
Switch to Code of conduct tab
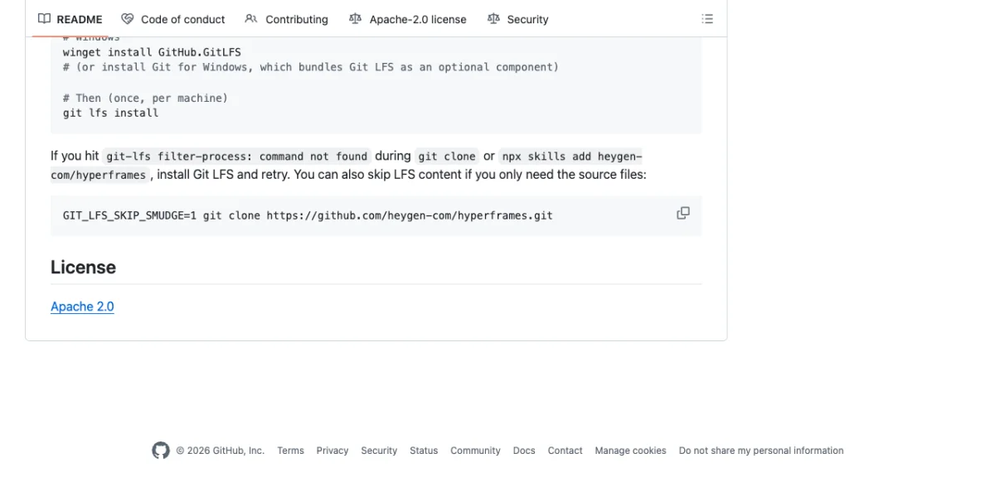pos(172,19)
